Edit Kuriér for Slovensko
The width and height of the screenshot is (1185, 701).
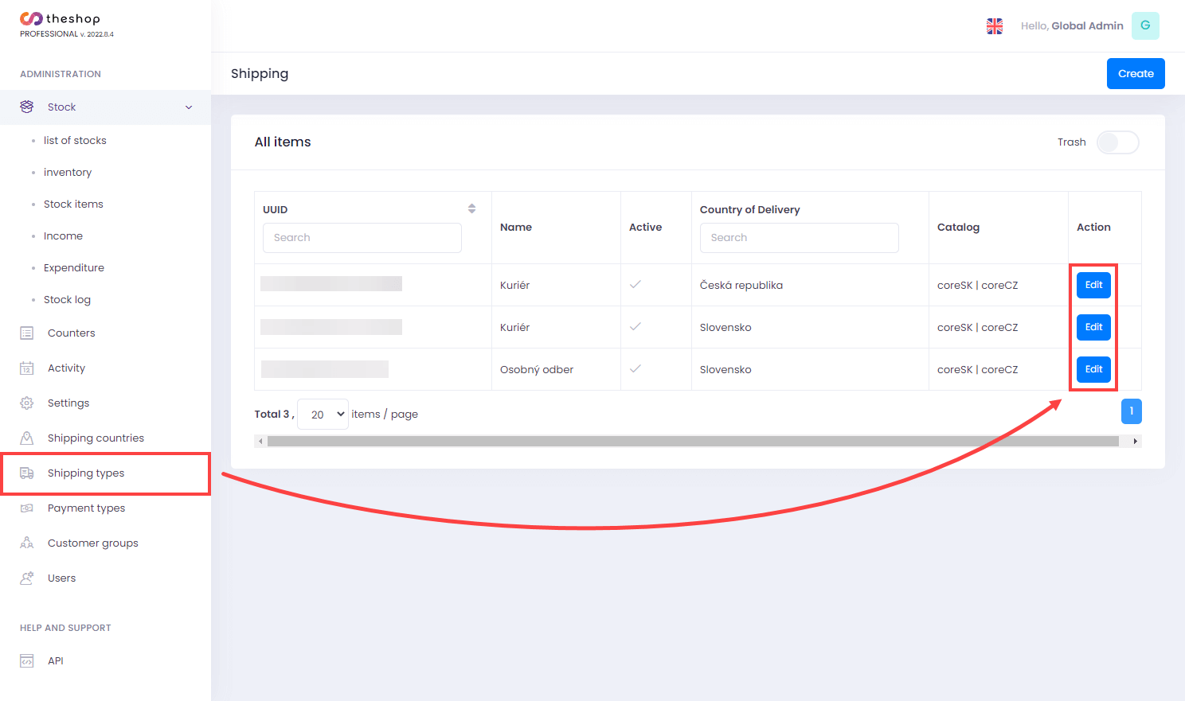(x=1093, y=327)
